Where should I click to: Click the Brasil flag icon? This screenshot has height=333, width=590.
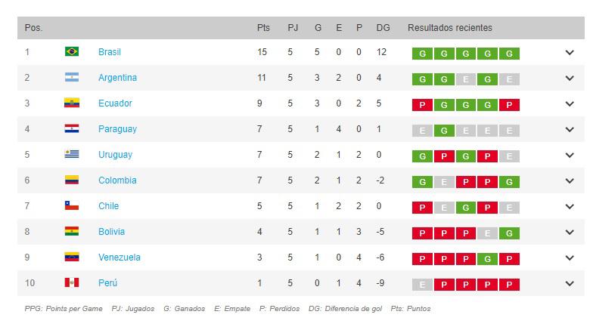pyautogui.click(x=72, y=52)
